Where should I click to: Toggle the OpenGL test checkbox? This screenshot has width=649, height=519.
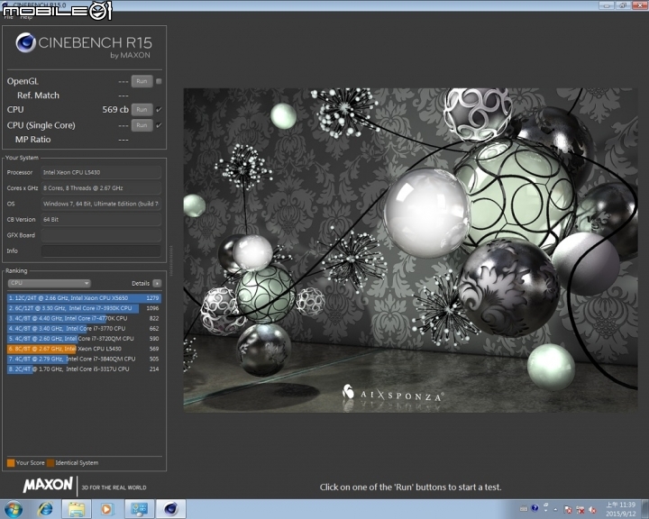pos(159,81)
